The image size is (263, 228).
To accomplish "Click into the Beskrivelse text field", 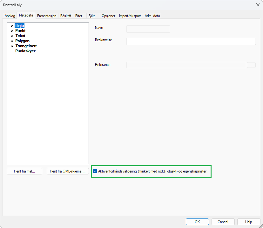I will point(191,42).
